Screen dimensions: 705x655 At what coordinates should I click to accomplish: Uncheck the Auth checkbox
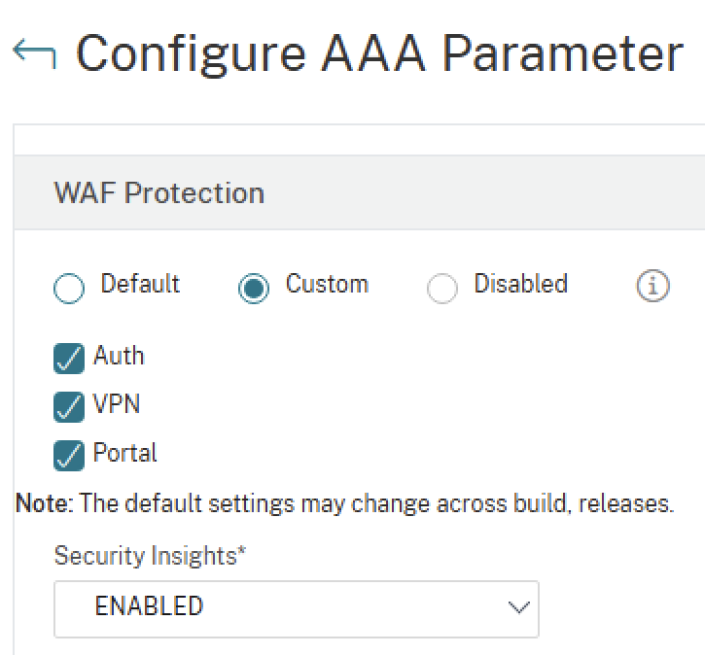69,359
